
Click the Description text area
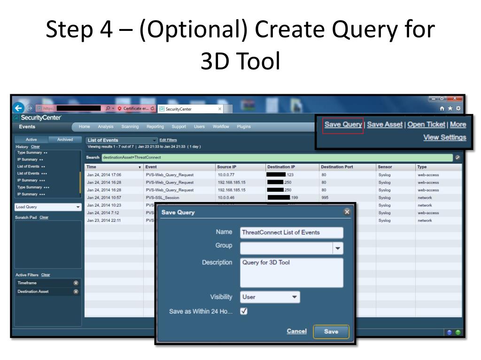point(292,273)
